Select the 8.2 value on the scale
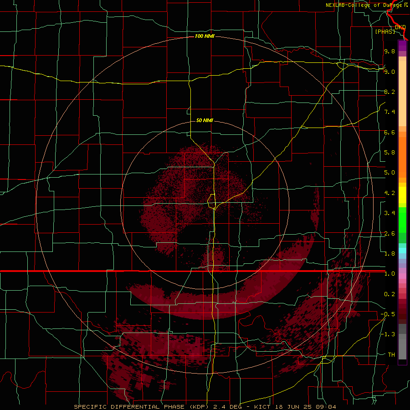Screen dimensions: 410x410 click(x=389, y=92)
